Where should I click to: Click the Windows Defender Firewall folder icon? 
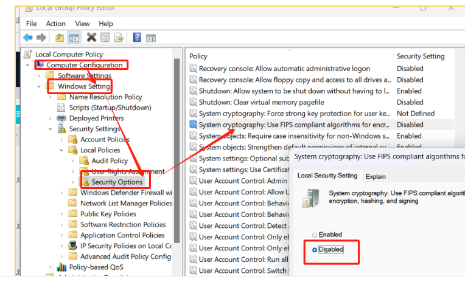[72, 192]
